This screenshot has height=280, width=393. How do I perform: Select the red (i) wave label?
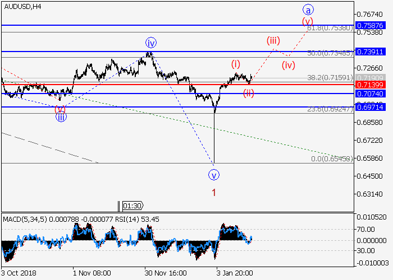236,63
